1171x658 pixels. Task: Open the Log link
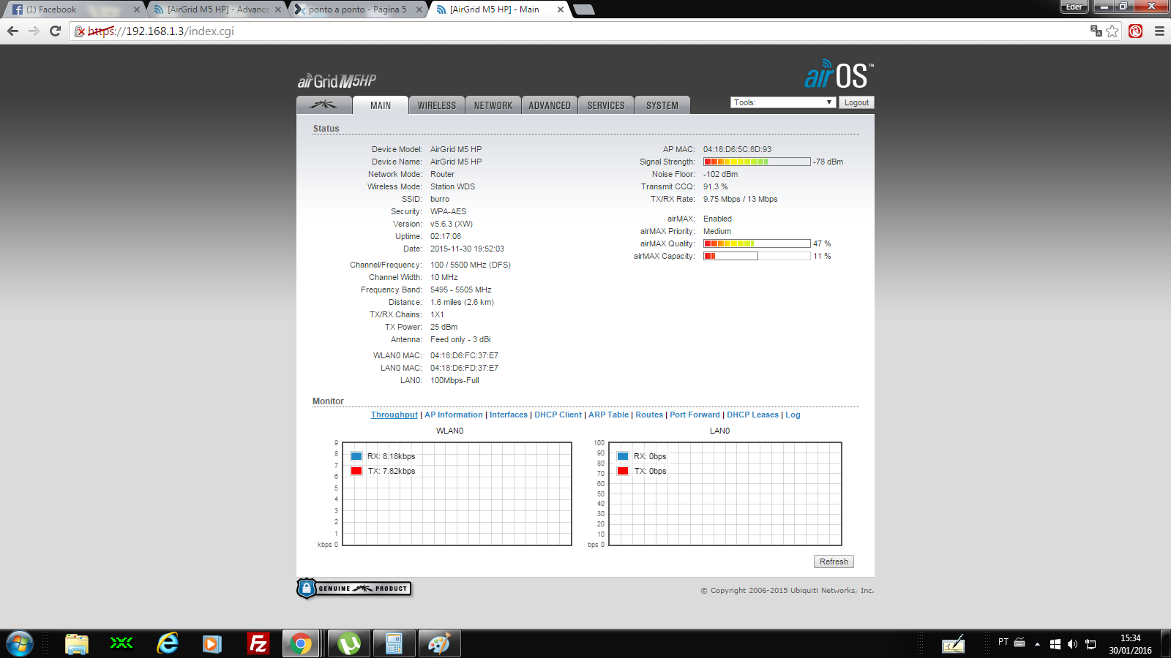click(x=793, y=415)
